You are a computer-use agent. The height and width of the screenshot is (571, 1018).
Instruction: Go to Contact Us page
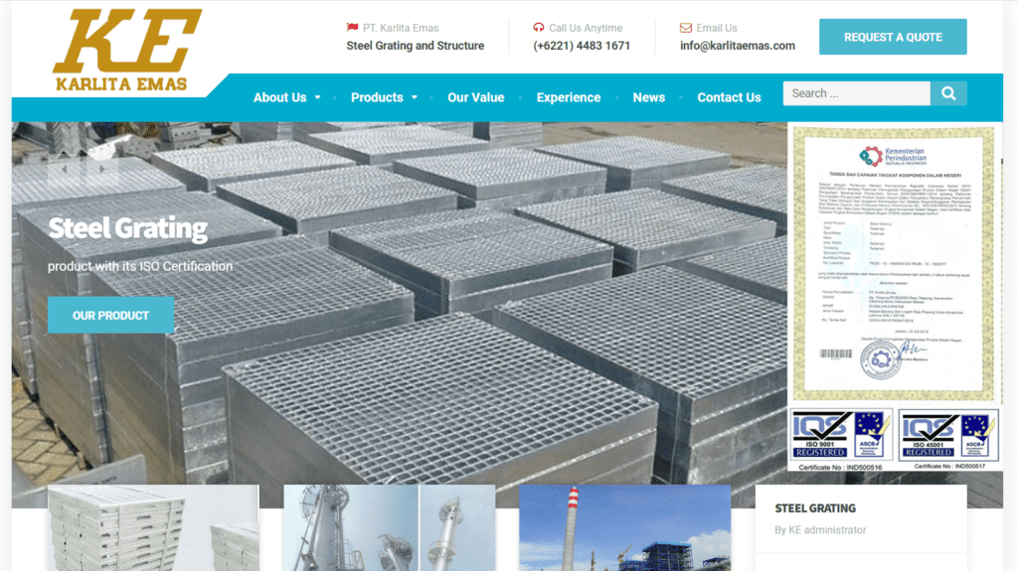pyautogui.click(x=729, y=97)
